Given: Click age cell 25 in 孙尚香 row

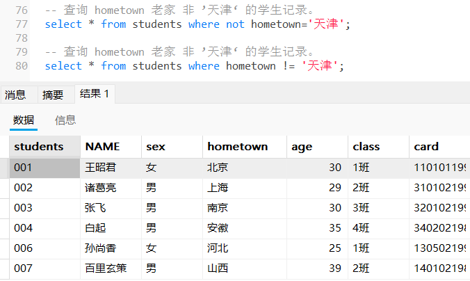Looking at the screenshot, I should (317, 248).
